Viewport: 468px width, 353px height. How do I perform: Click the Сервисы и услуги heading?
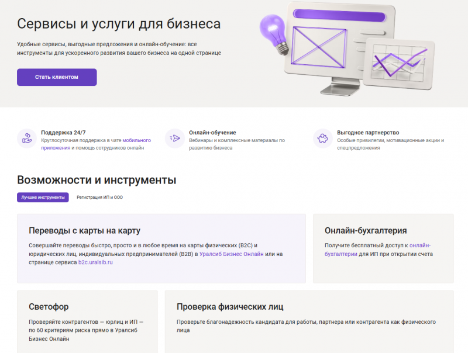coord(120,25)
